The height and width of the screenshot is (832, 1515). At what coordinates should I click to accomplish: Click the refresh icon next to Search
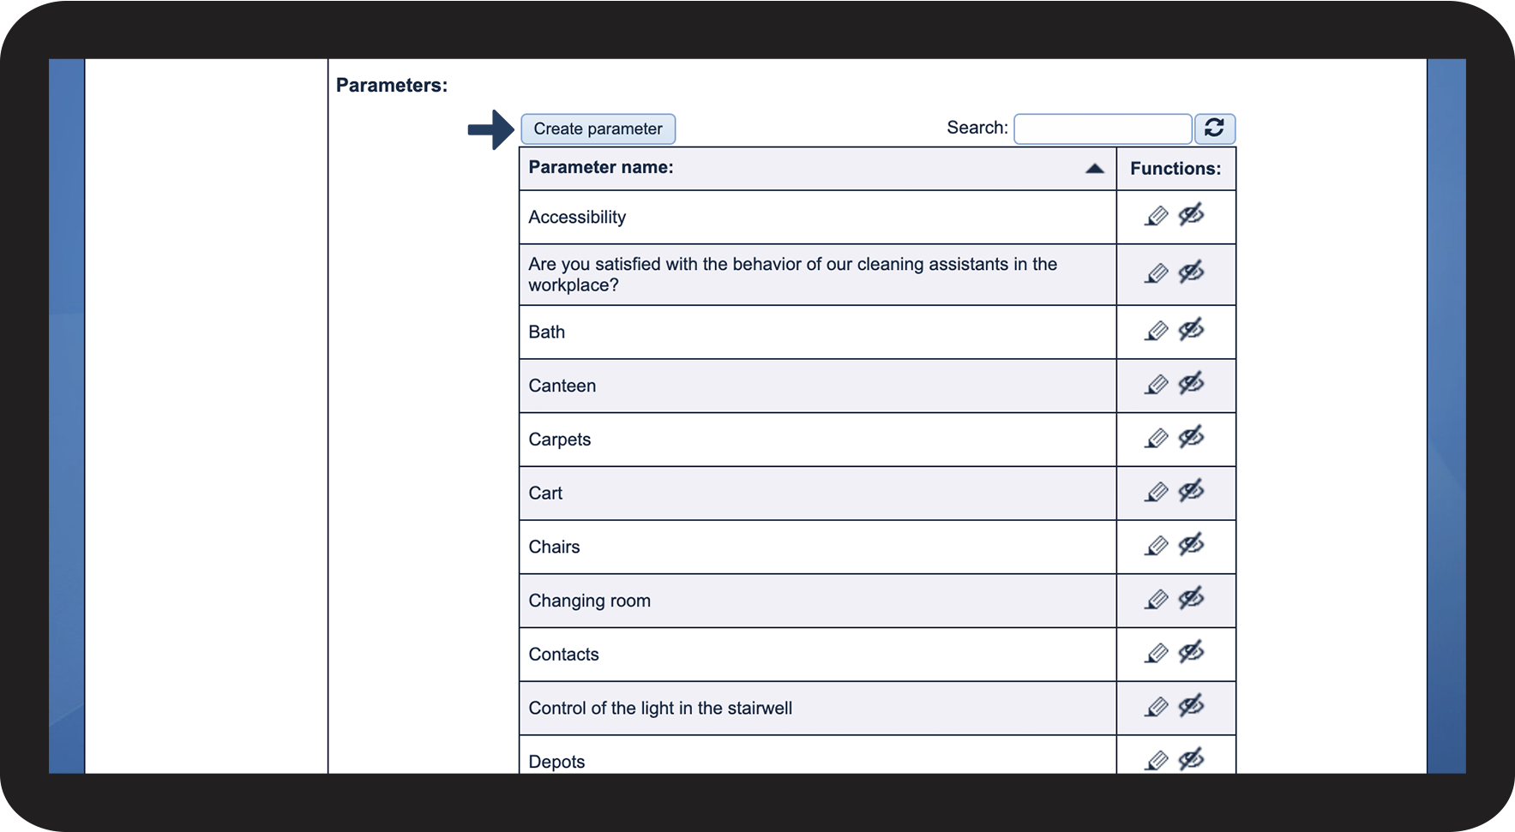coord(1214,129)
